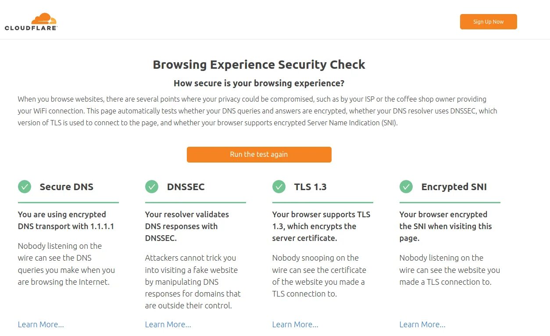Click the Browsing Experience Security Check title
The width and height of the screenshot is (550, 336).
[259, 65]
